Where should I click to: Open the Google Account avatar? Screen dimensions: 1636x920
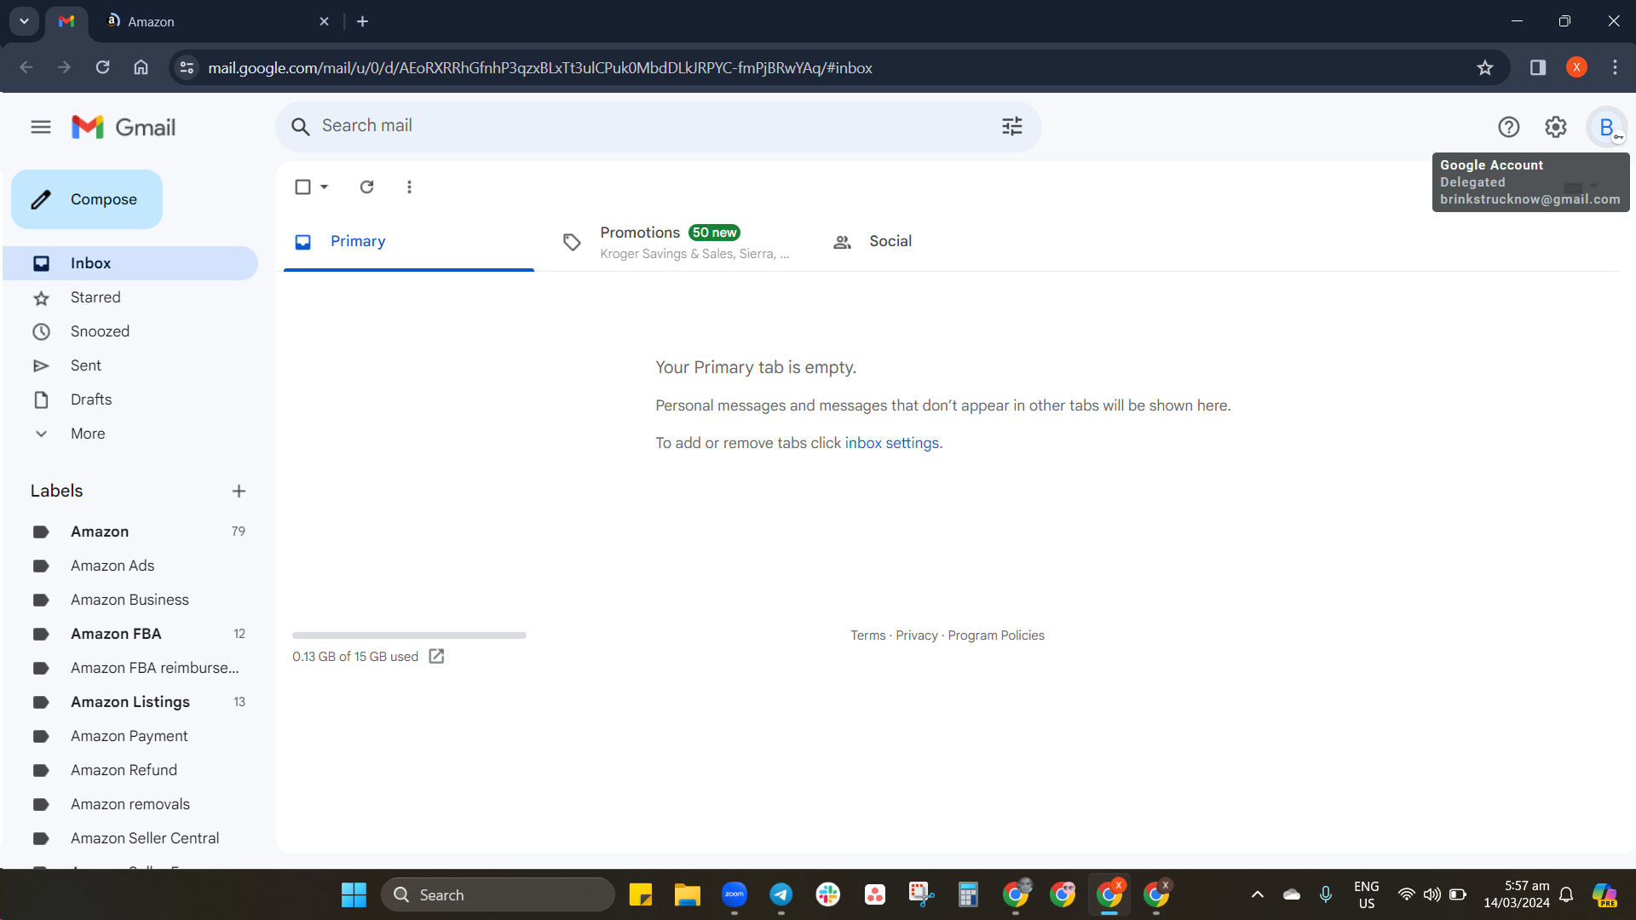tap(1607, 127)
